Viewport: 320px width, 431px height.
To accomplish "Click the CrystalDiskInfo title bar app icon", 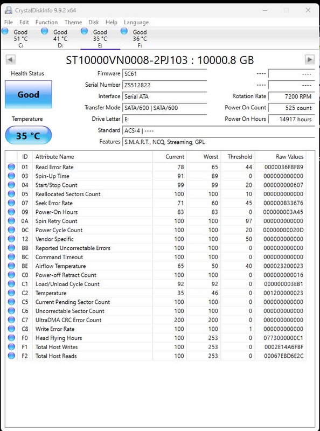I will [9, 10].
